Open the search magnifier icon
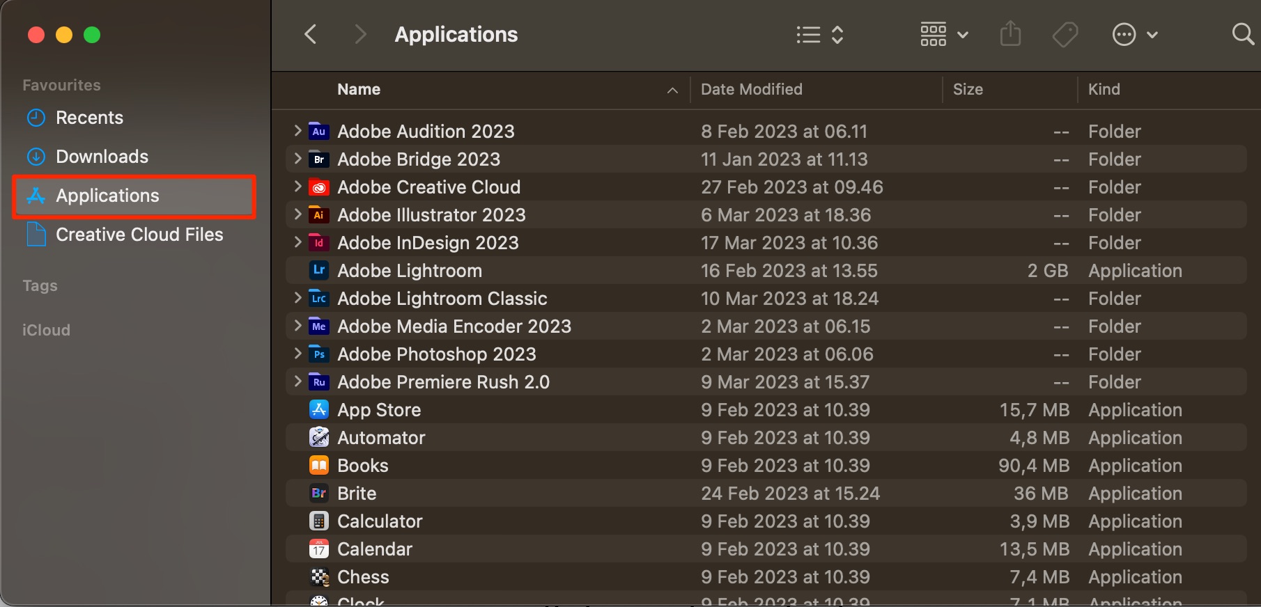This screenshot has height=607, width=1261. click(x=1242, y=34)
